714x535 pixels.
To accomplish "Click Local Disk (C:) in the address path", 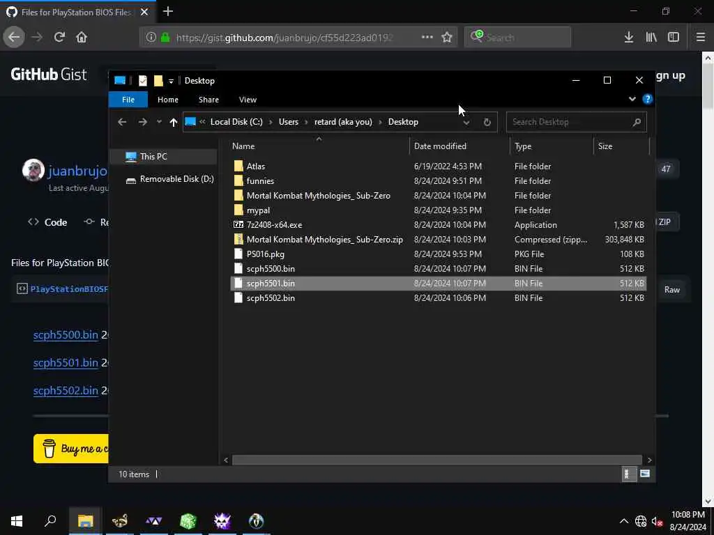I will 236,122.
